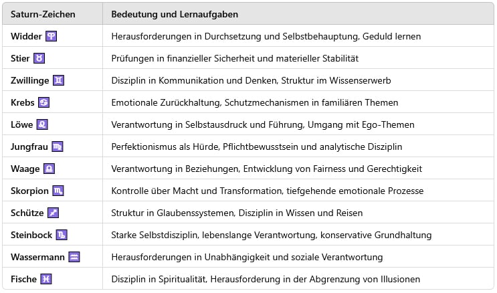Click the Gemini symbol beside Zwillinge
Image resolution: width=497 pixels, height=293 pixels.
(59, 80)
